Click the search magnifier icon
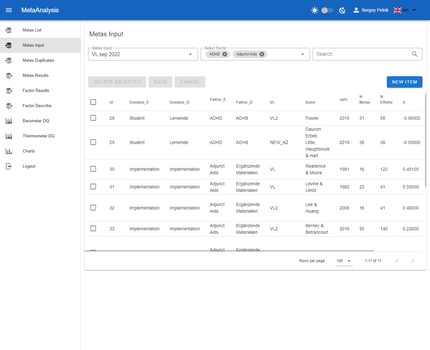The height and width of the screenshot is (350, 430). [x=415, y=54]
